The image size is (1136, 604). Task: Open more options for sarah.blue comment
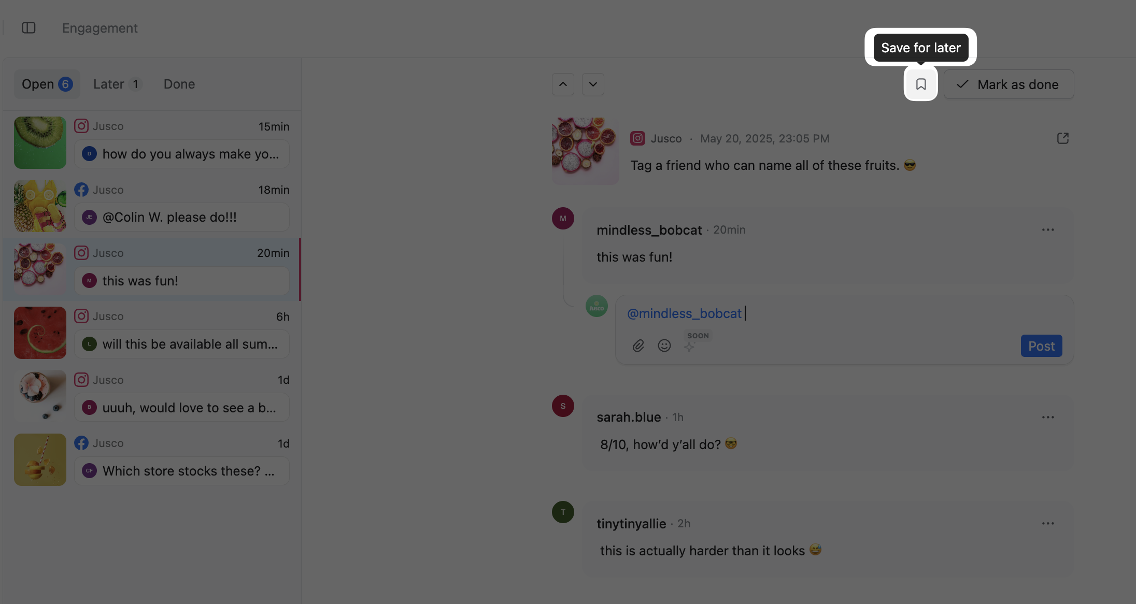tap(1048, 417)
